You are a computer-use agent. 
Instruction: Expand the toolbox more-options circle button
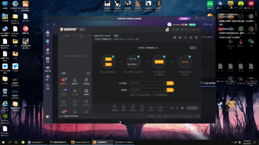(x=88, y=73)
